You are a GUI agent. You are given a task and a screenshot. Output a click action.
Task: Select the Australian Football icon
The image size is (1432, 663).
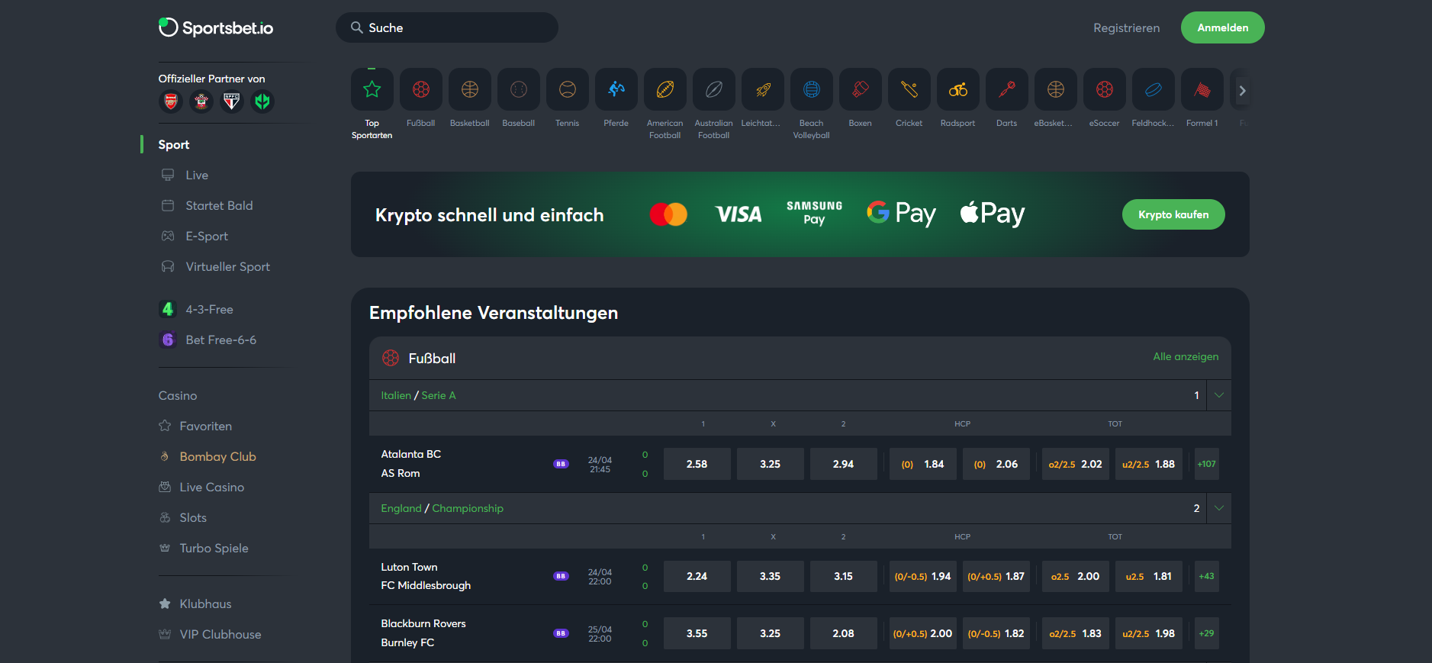[714, 90]
